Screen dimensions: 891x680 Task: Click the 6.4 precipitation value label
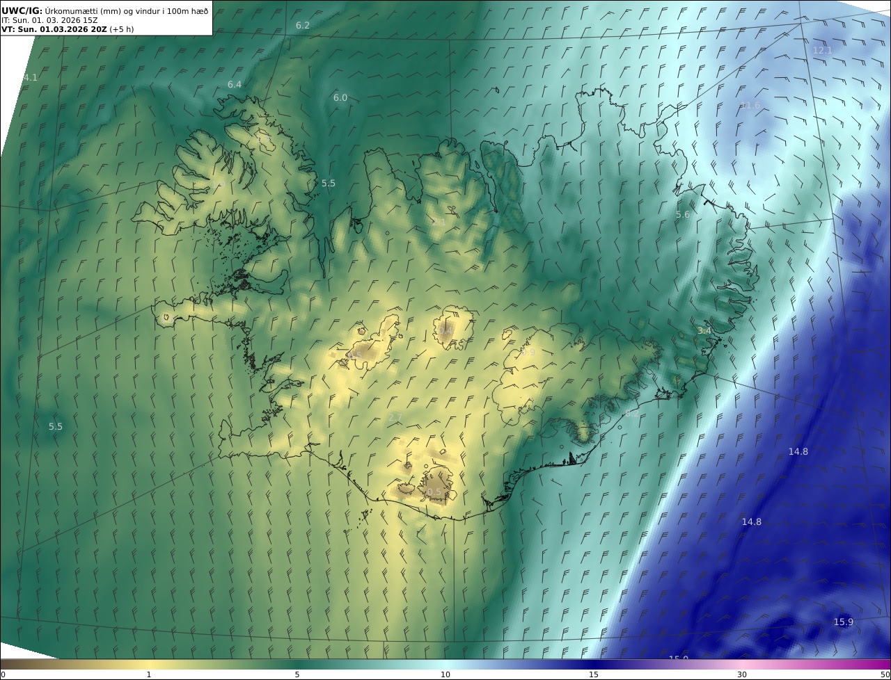pyautogui.click(x=235, y=84)
